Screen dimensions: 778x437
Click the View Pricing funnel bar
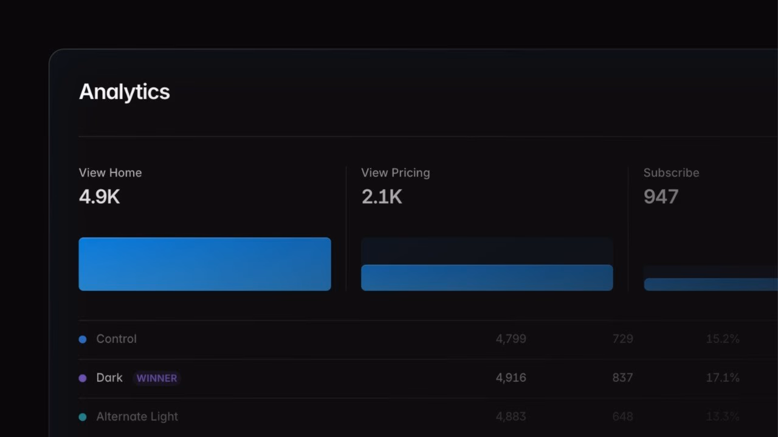487,277
